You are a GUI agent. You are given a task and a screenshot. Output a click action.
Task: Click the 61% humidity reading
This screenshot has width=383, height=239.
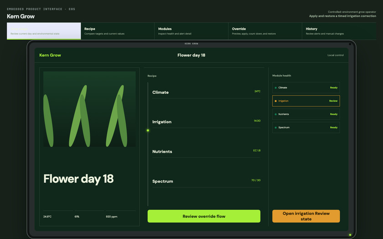[77, 217]
